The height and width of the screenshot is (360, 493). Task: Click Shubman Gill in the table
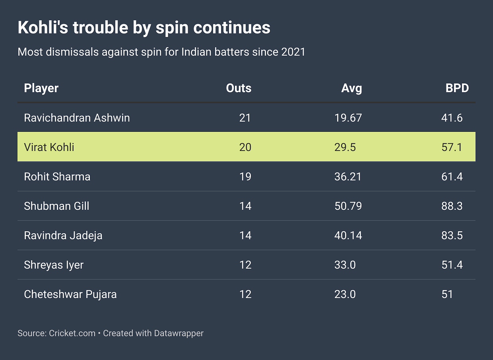click(56, 206)
